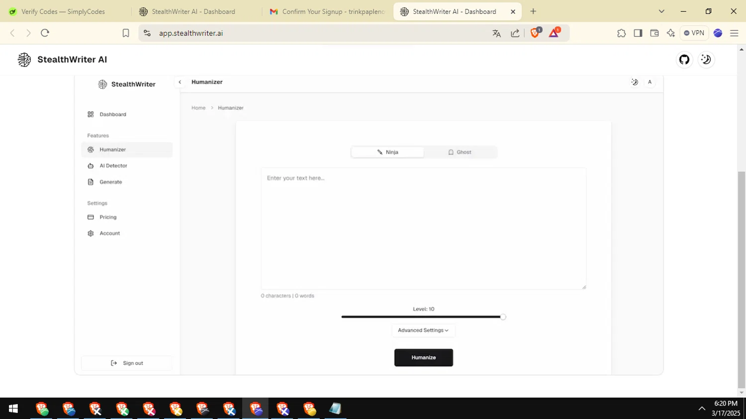This screenshot has width=746, height=419.
Task: Open browser extensions puzzle icon
Action: click(621, 33)
